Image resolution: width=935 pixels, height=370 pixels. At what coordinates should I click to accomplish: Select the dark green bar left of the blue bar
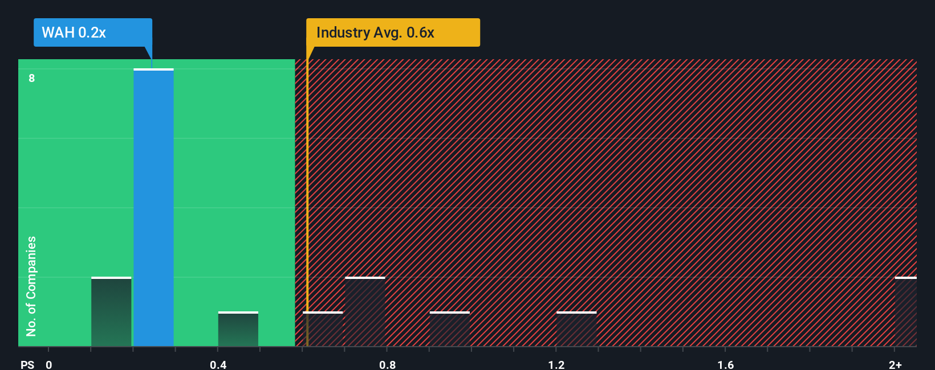[111, 311]
